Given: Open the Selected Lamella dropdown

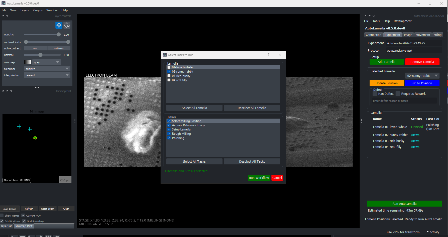Looking at the screenshot, I should [x=422, y=76].
